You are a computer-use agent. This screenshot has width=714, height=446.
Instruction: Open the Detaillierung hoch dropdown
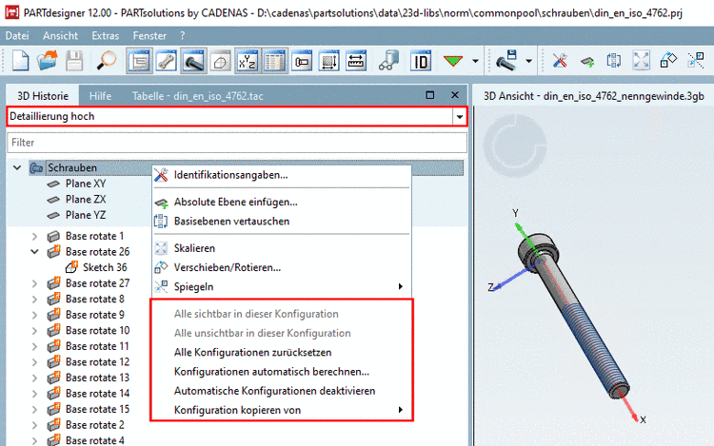pos(460,117)
